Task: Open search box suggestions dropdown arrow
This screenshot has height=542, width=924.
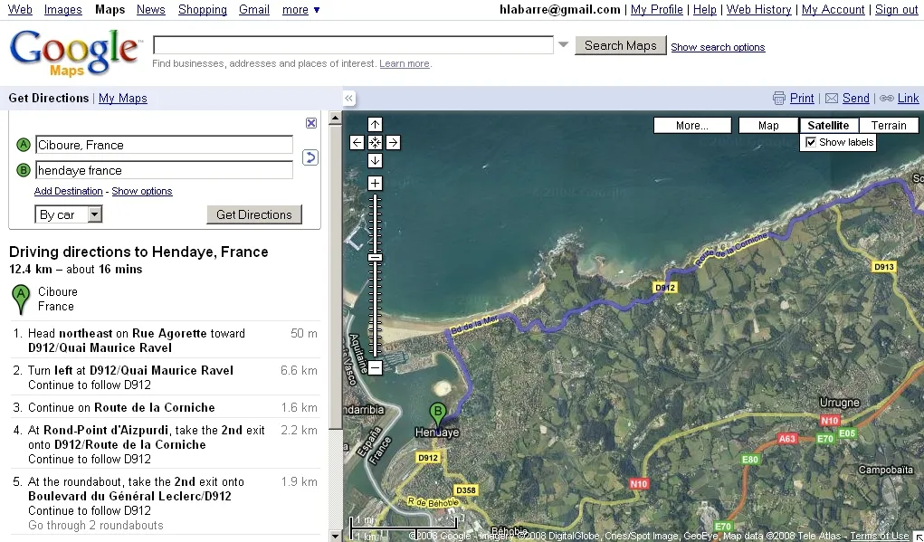Action: pos(563,44)
